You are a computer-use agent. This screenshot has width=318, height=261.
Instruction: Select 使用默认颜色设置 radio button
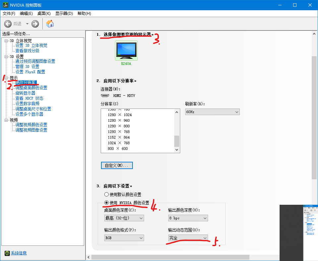point(106,195)
